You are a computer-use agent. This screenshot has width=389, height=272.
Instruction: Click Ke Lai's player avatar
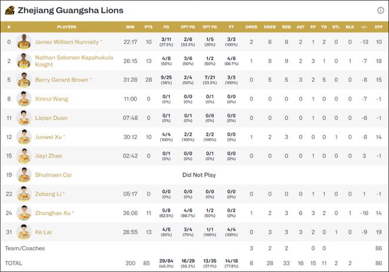pyautogui.click(x=24, y=232)
